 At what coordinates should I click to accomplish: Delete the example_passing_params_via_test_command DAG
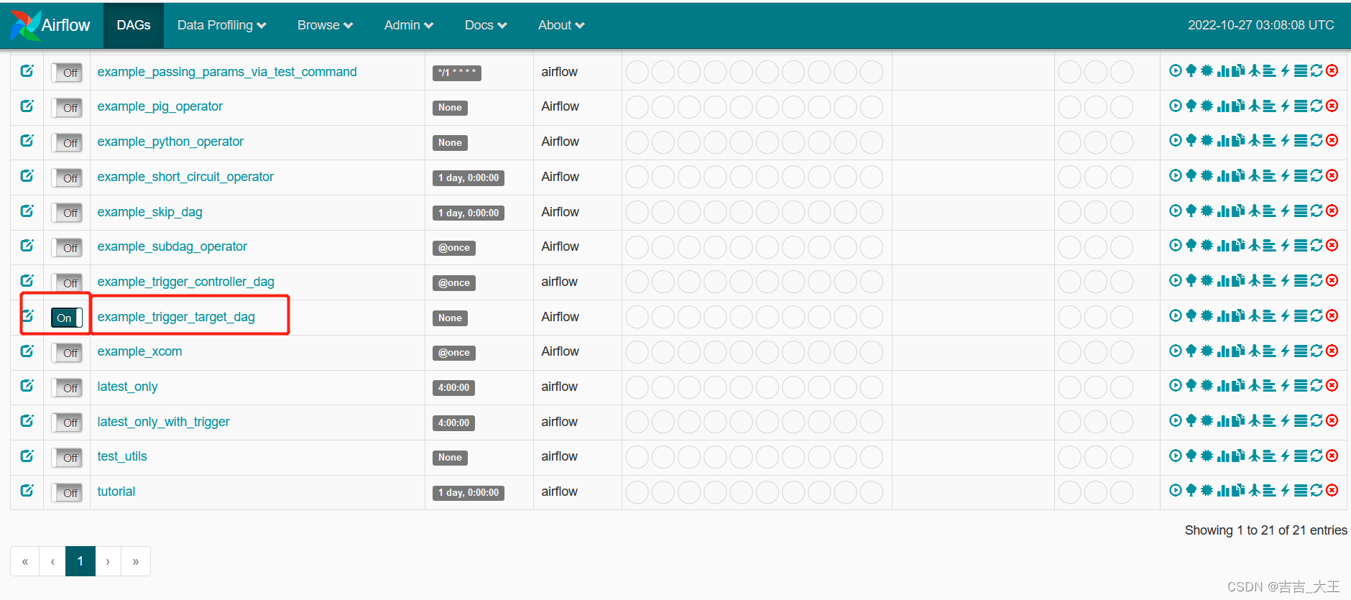tap(1332, 70)
